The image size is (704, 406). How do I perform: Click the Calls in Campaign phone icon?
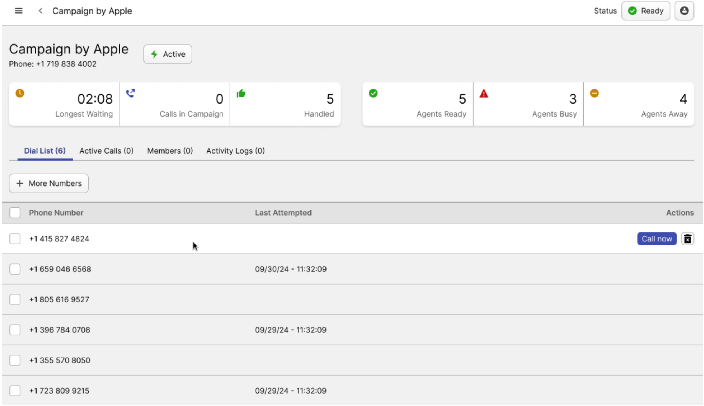click(x=130, y=93)
